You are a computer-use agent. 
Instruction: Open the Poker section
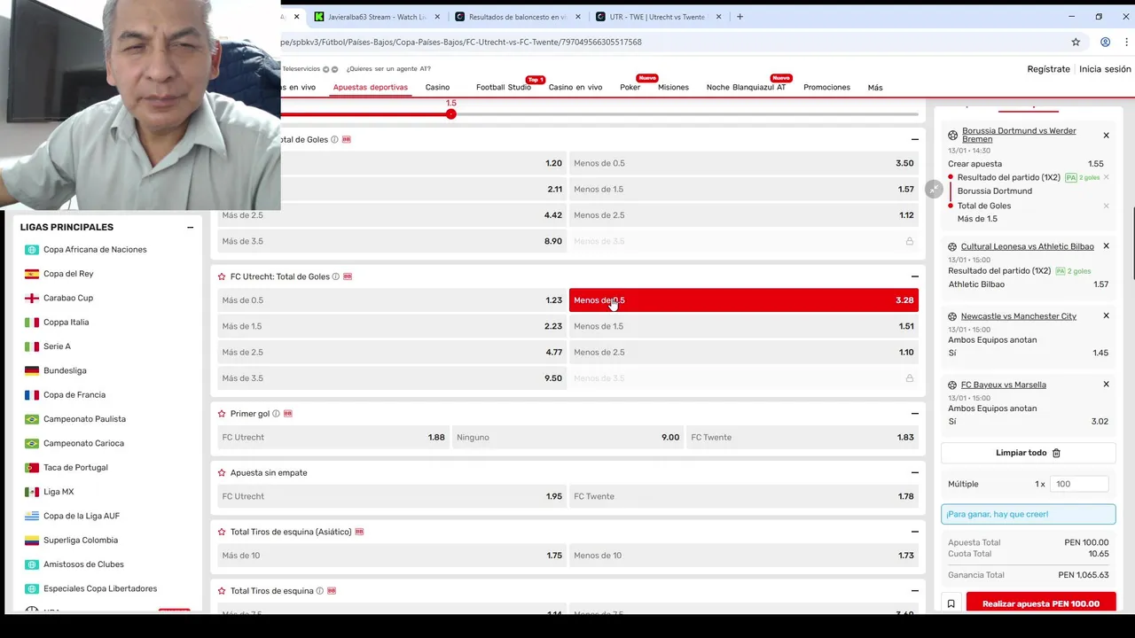click(x=630, y=88)
